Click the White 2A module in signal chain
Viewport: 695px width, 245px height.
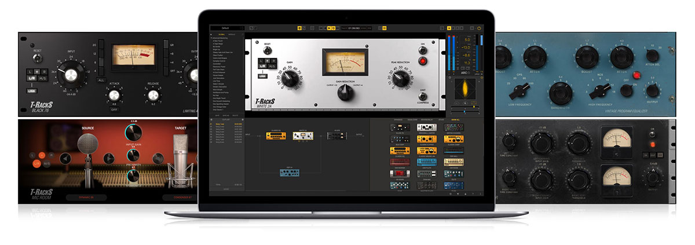pos(302,136)
